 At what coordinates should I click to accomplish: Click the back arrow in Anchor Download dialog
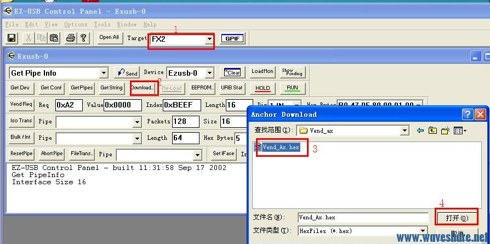pos(420,130)
